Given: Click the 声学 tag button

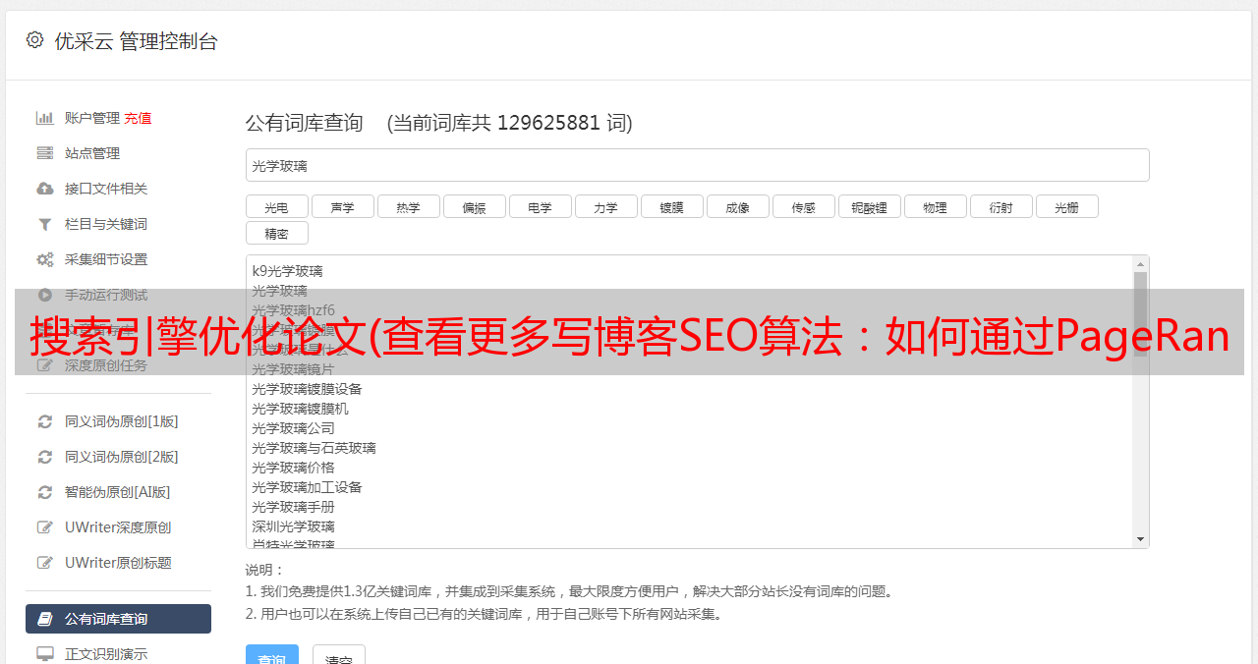Looking at the screenshot, I should click(x=342, y=206).
